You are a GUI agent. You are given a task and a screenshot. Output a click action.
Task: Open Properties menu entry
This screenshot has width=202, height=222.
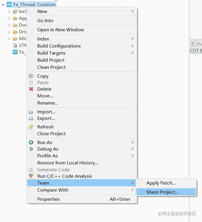[82, 199]
